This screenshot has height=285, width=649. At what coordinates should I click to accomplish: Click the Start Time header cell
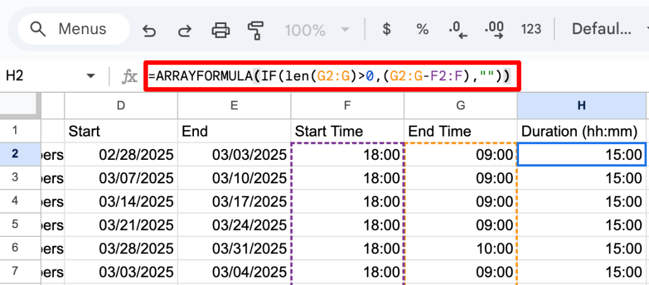click(x=347, y=131)
